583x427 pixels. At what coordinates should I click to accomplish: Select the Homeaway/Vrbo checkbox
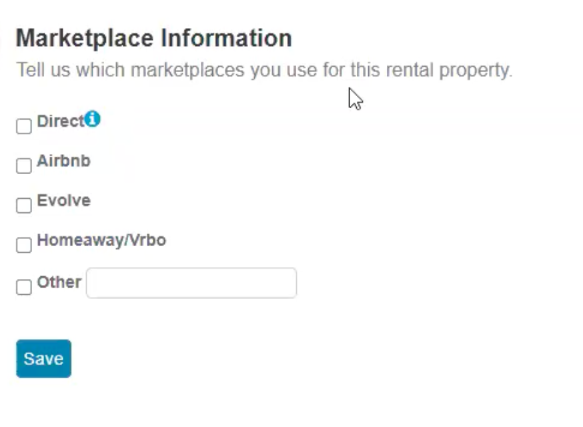coord(23,245)
